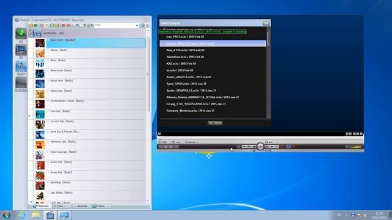
Task: Click the Select playlist dialog scrollbar
Action: coord(269,72)
